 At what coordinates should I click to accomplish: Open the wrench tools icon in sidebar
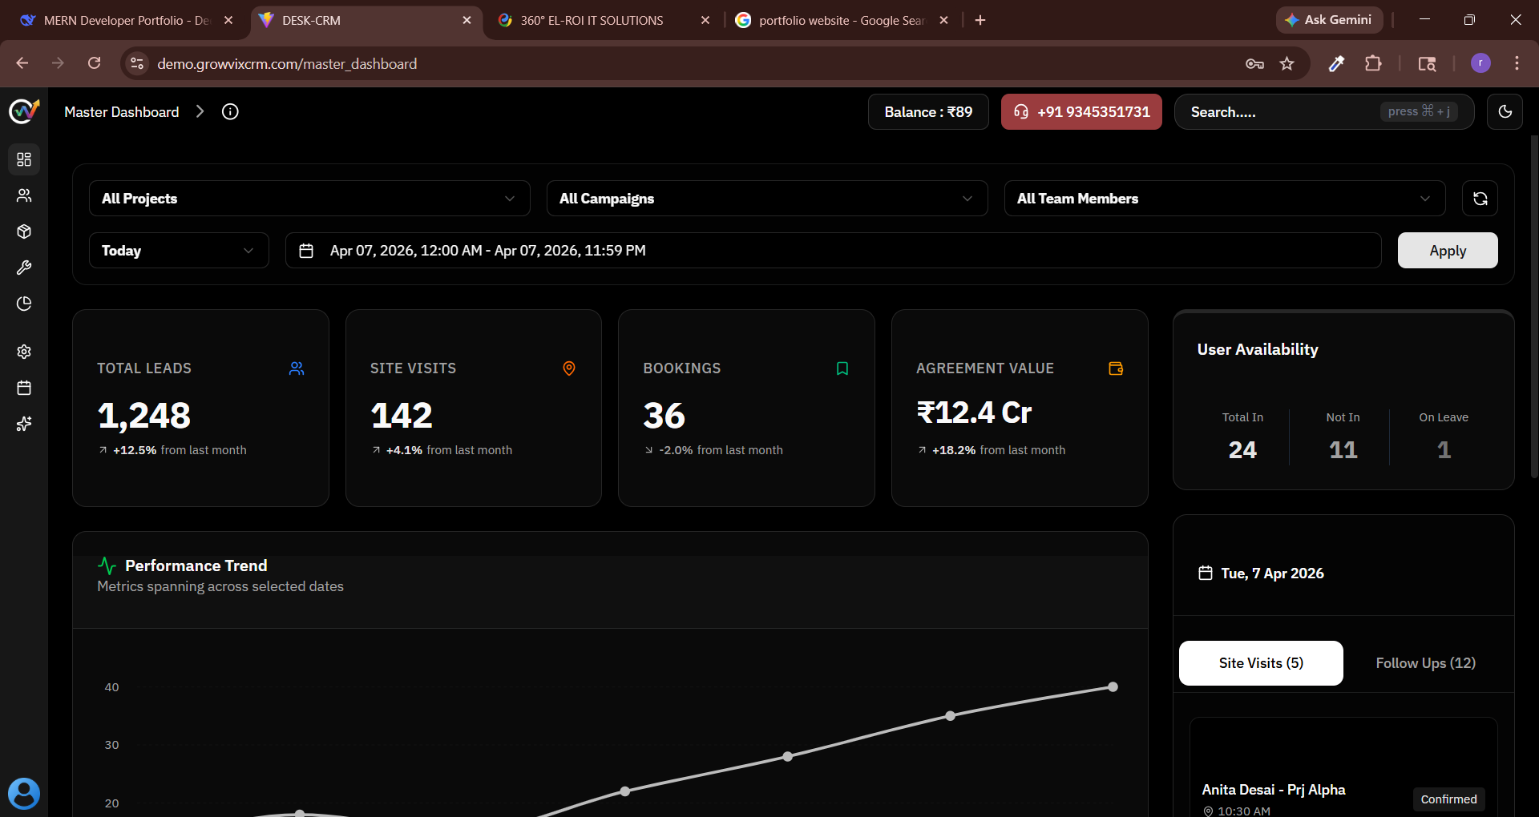(24, 268)
